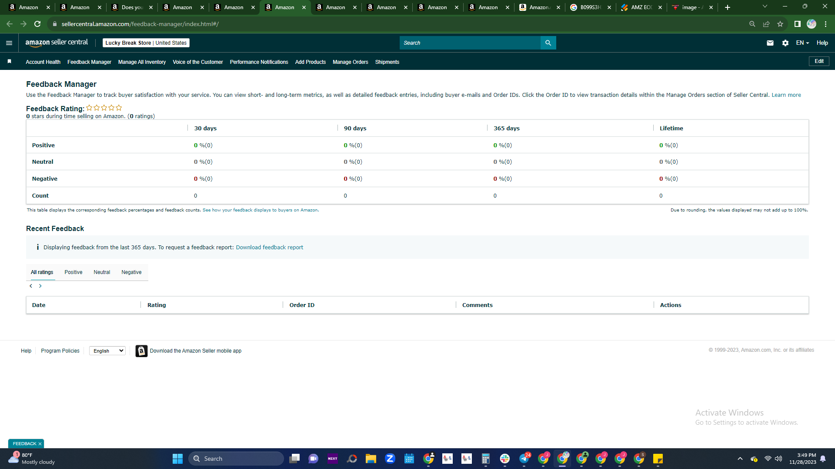The width and height of the screenshot is (835, 469).
Task: Select the Neutral feedback tab
Action: [102, 272]
